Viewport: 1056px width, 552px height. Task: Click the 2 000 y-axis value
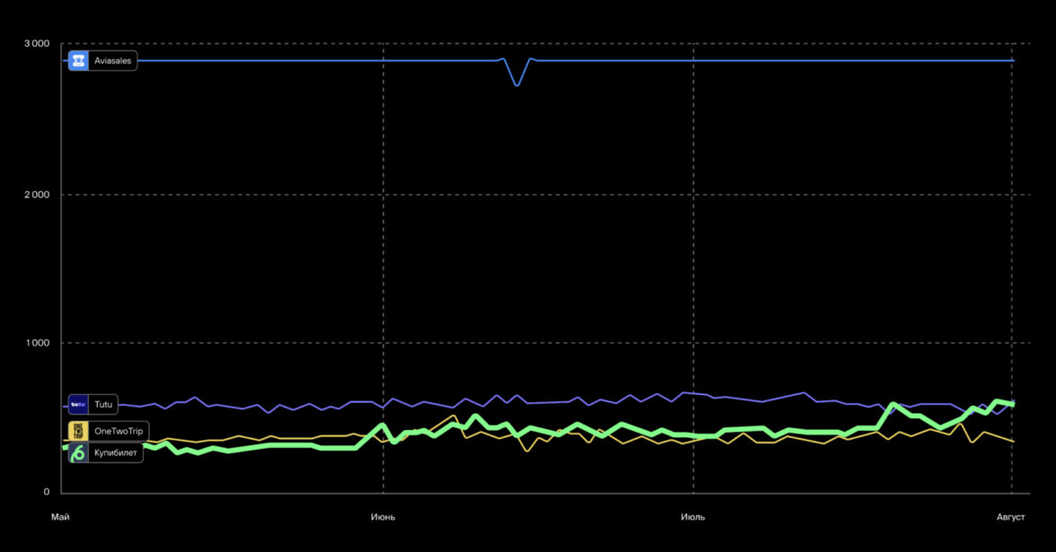pyautogui.click(x=37, y=195)
